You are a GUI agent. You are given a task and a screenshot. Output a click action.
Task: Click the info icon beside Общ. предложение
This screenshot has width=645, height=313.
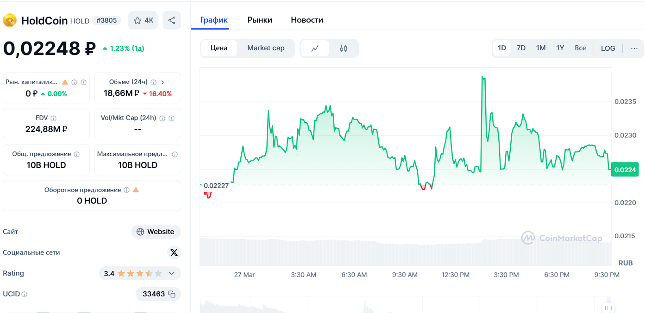pyautogui.click(x=77, y=154)
